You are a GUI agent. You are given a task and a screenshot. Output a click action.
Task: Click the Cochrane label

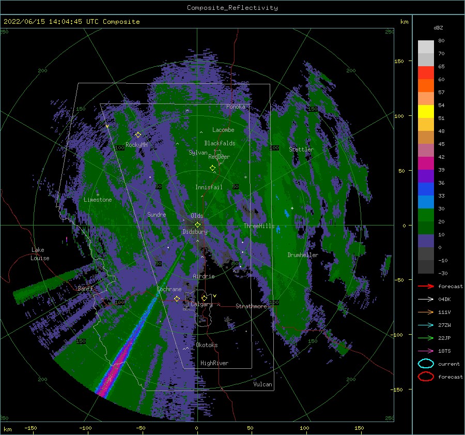pos(169,289)
